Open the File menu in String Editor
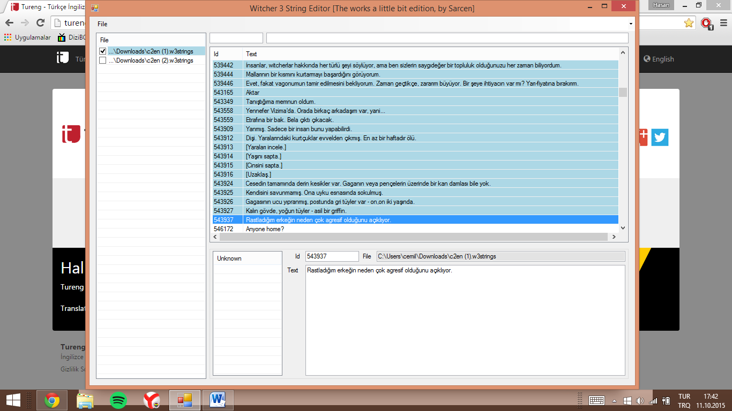This screenshot has width=732, height=411. coord(102,24)
